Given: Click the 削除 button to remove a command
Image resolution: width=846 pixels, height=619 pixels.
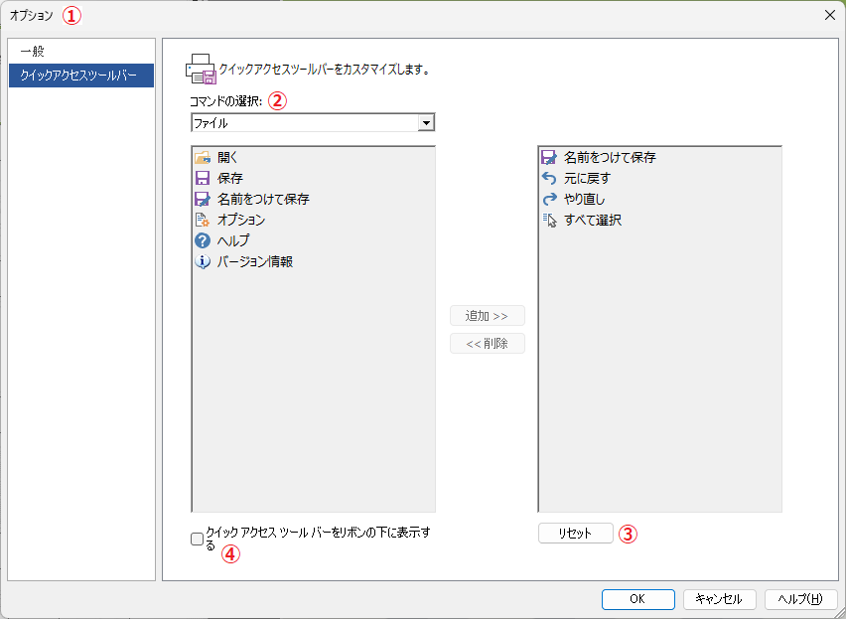Looking at the screenshot, I should pos(487,343).
